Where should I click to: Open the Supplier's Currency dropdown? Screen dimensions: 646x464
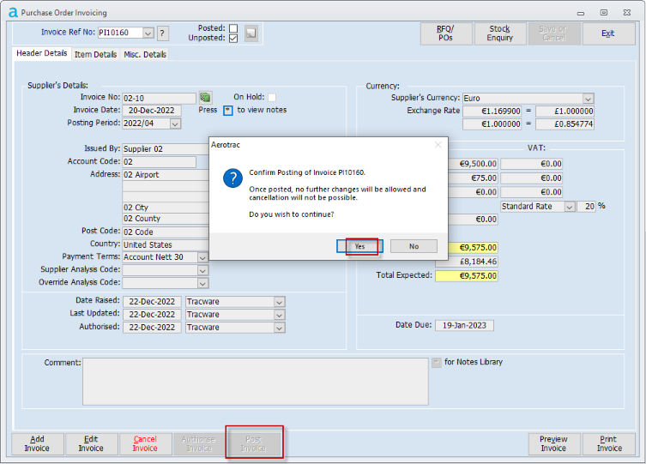pos(588,99)
